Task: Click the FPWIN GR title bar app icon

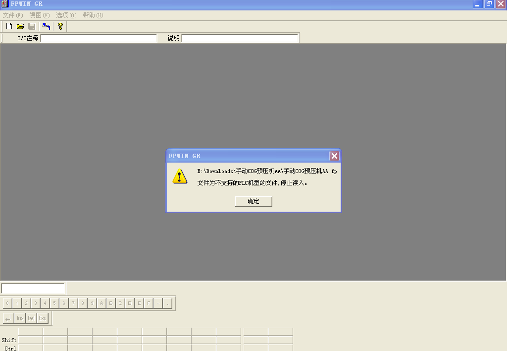Action: click(x=4, y=4)
